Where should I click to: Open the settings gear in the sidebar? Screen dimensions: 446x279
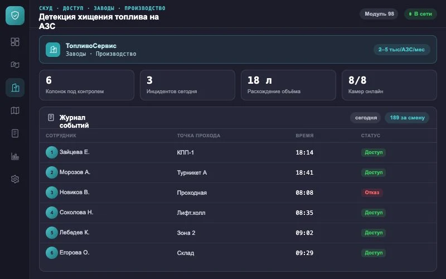(x=15, y=179)
